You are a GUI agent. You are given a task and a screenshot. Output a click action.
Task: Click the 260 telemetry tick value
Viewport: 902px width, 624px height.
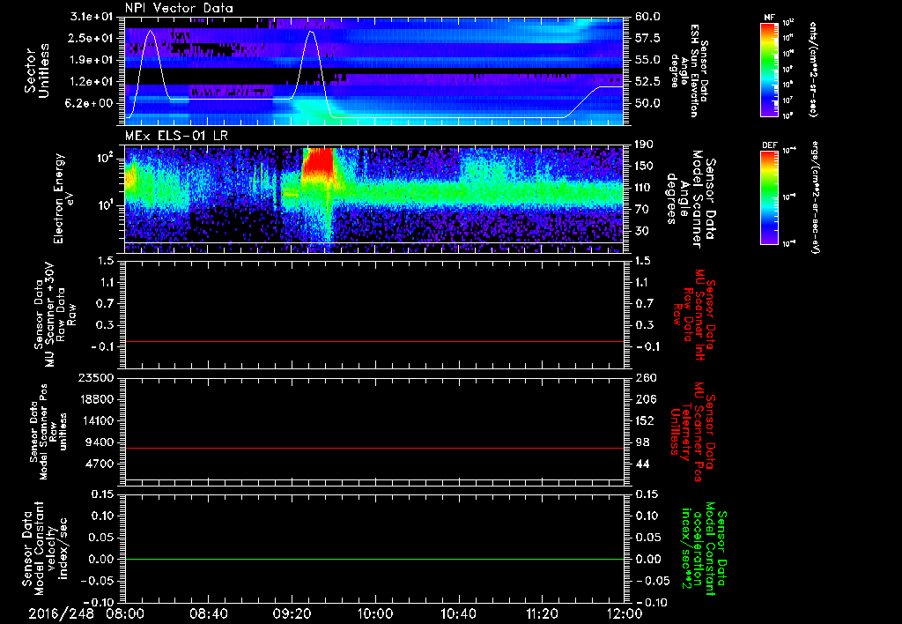pyautogui.click(x=646, y=377)
